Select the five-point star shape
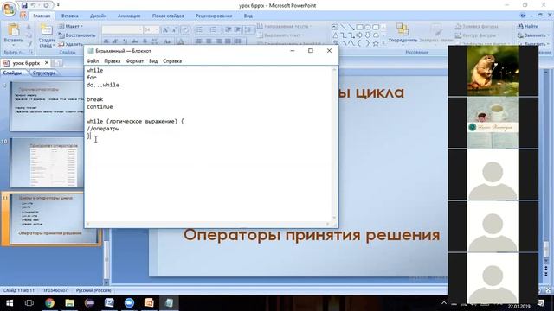The width and height of the screenshot is (554, 311). [x=375, y=43]
